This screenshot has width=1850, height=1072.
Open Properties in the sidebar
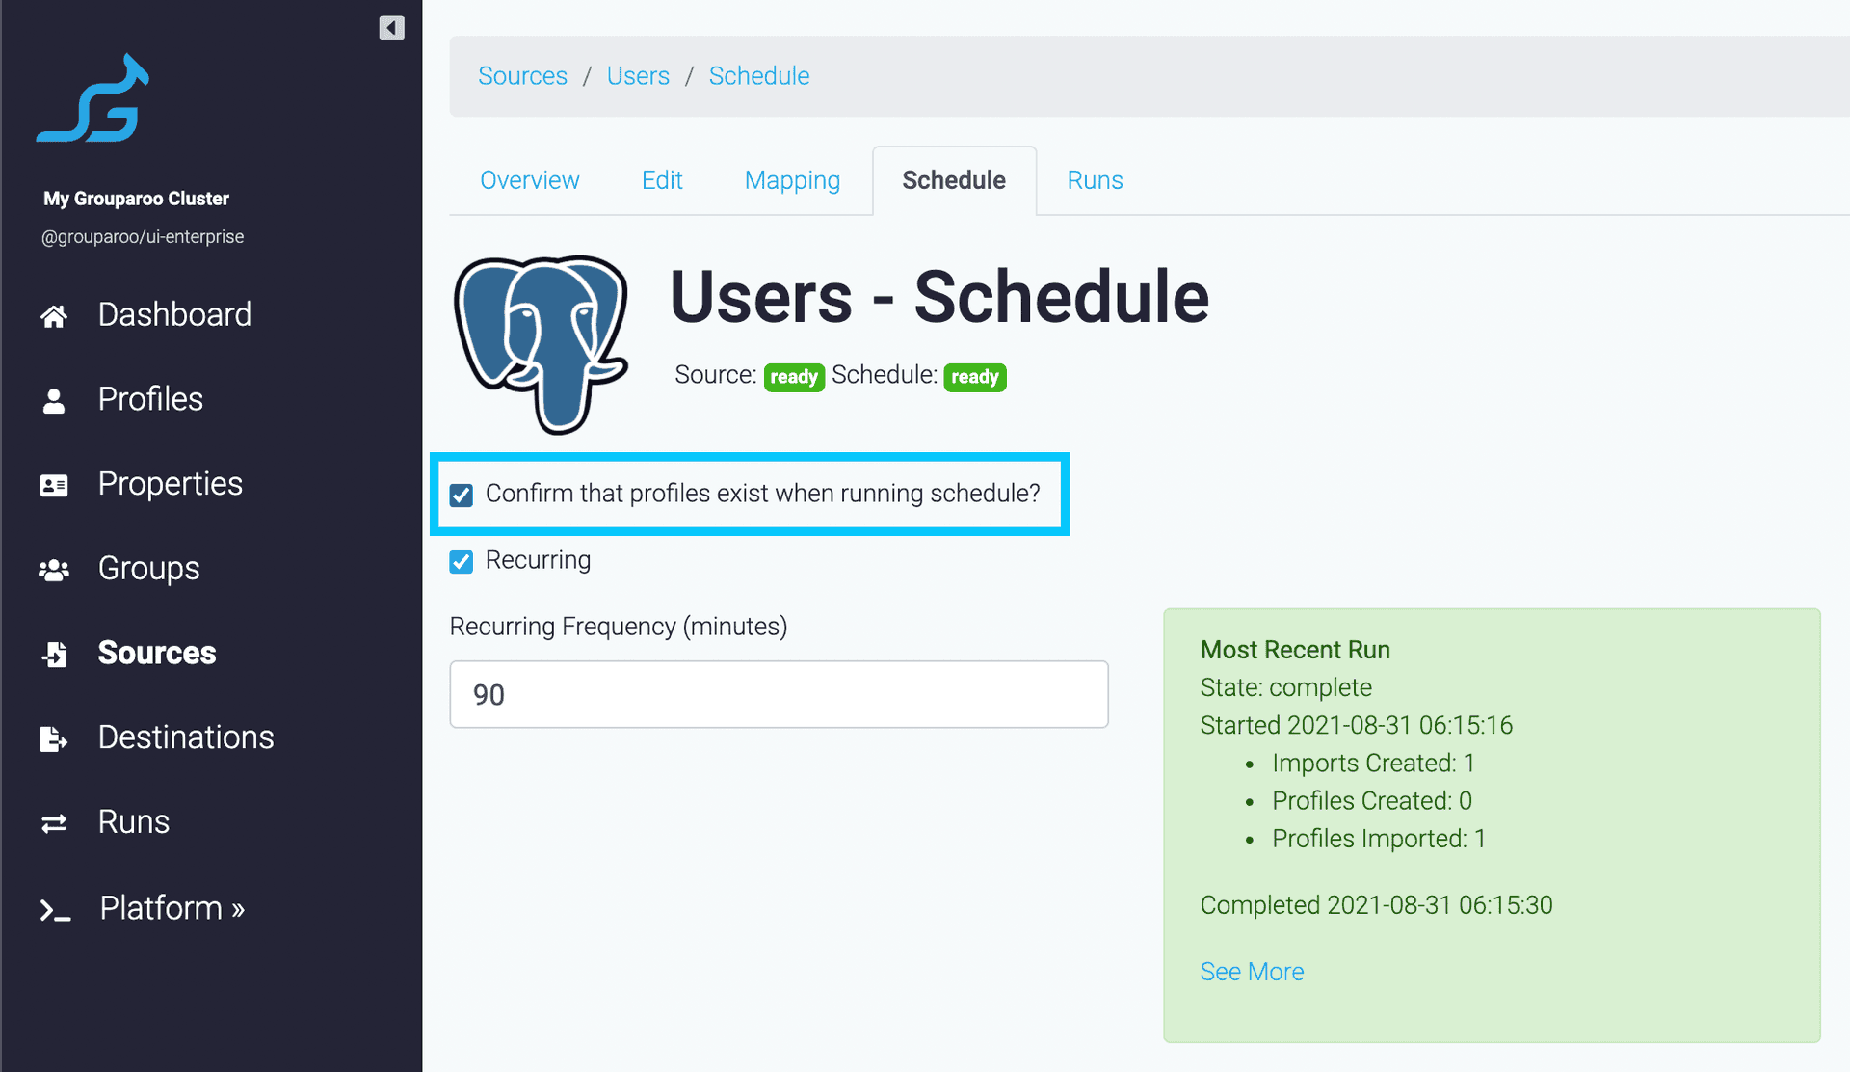(171, 484)
